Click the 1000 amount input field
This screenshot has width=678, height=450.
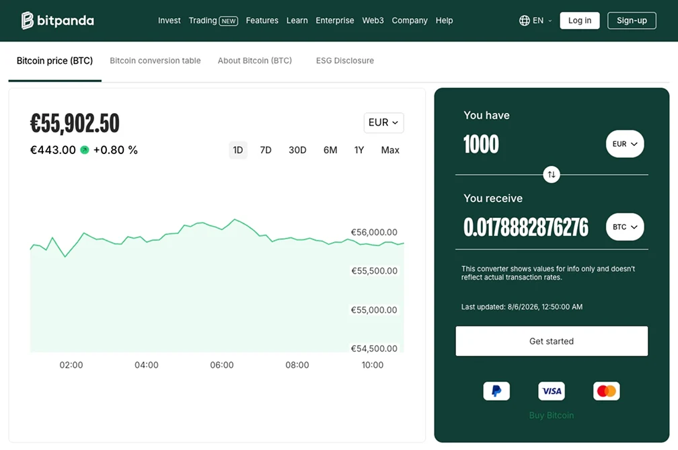tap(481, 144)
